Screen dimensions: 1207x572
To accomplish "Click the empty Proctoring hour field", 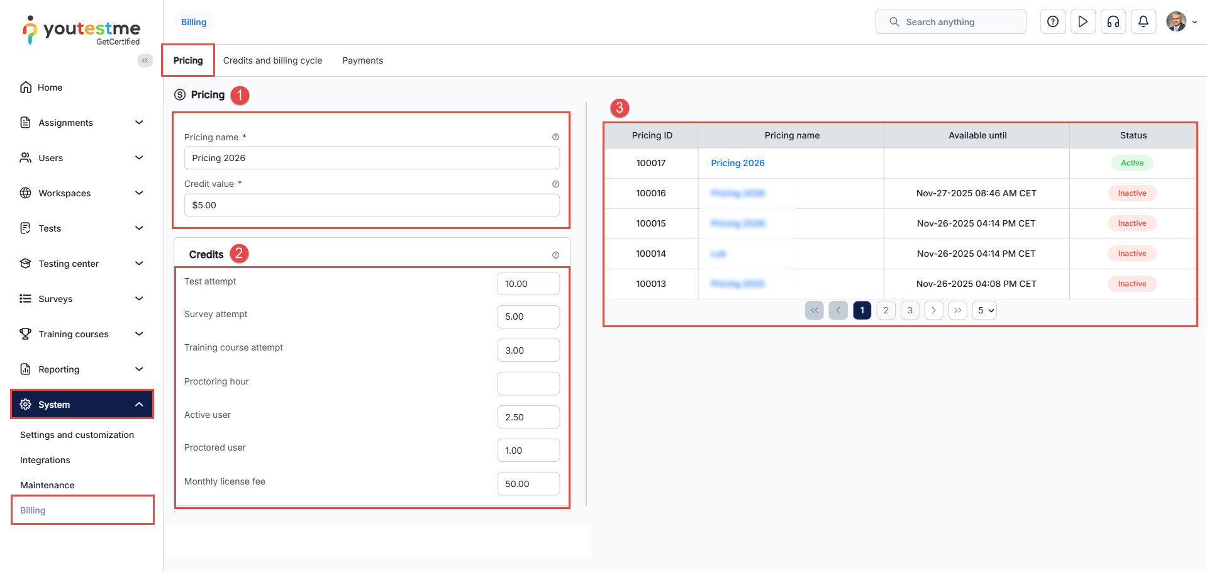I will coord(528,384).
